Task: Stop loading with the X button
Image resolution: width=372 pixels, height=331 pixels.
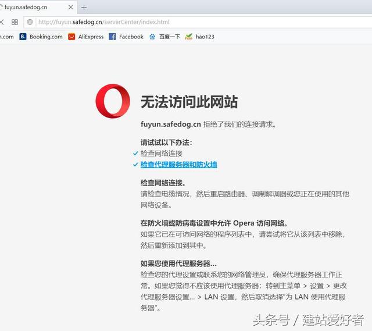Action: click(x=2, y=22)
